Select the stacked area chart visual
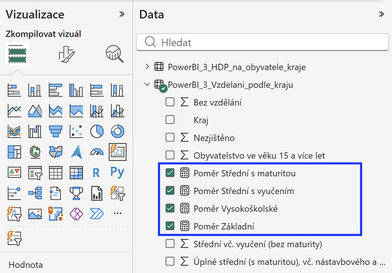This screenshot has width=392, height=273. click(x=56, y=111)
